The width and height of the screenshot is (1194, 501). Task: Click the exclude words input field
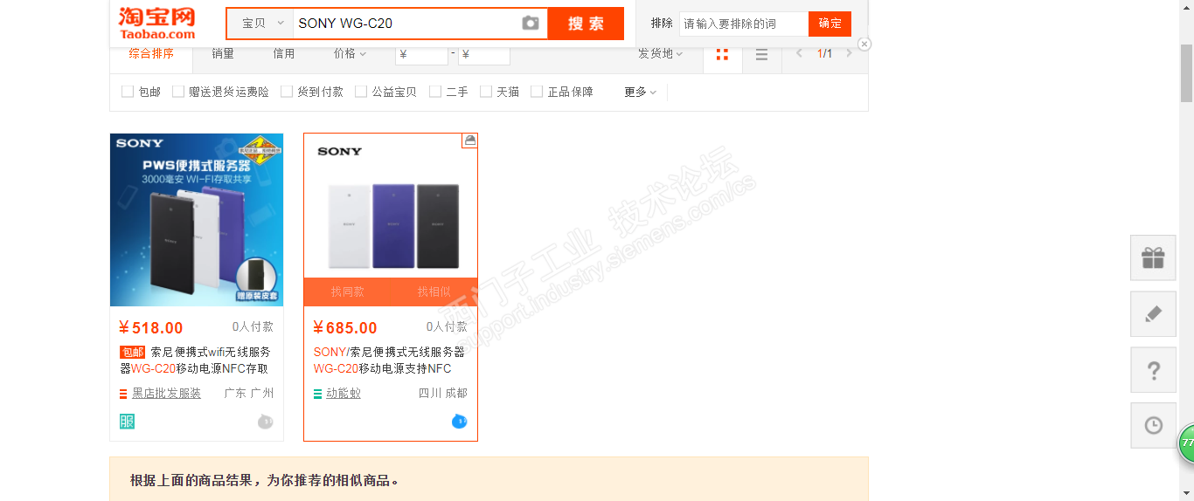[x=743, y=24]
